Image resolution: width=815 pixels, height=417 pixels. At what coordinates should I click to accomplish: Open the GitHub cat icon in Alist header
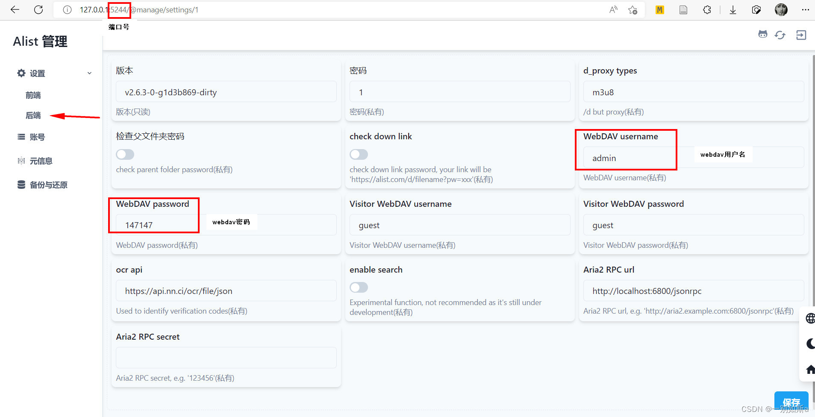pyautogui.click(x=763, y=35)
